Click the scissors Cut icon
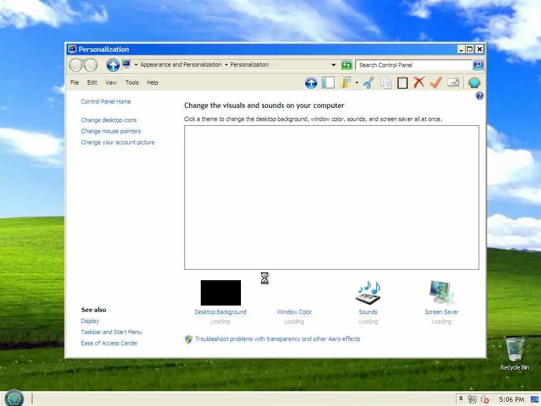Screen dimensions: 541x406 [x=369, y=83]
